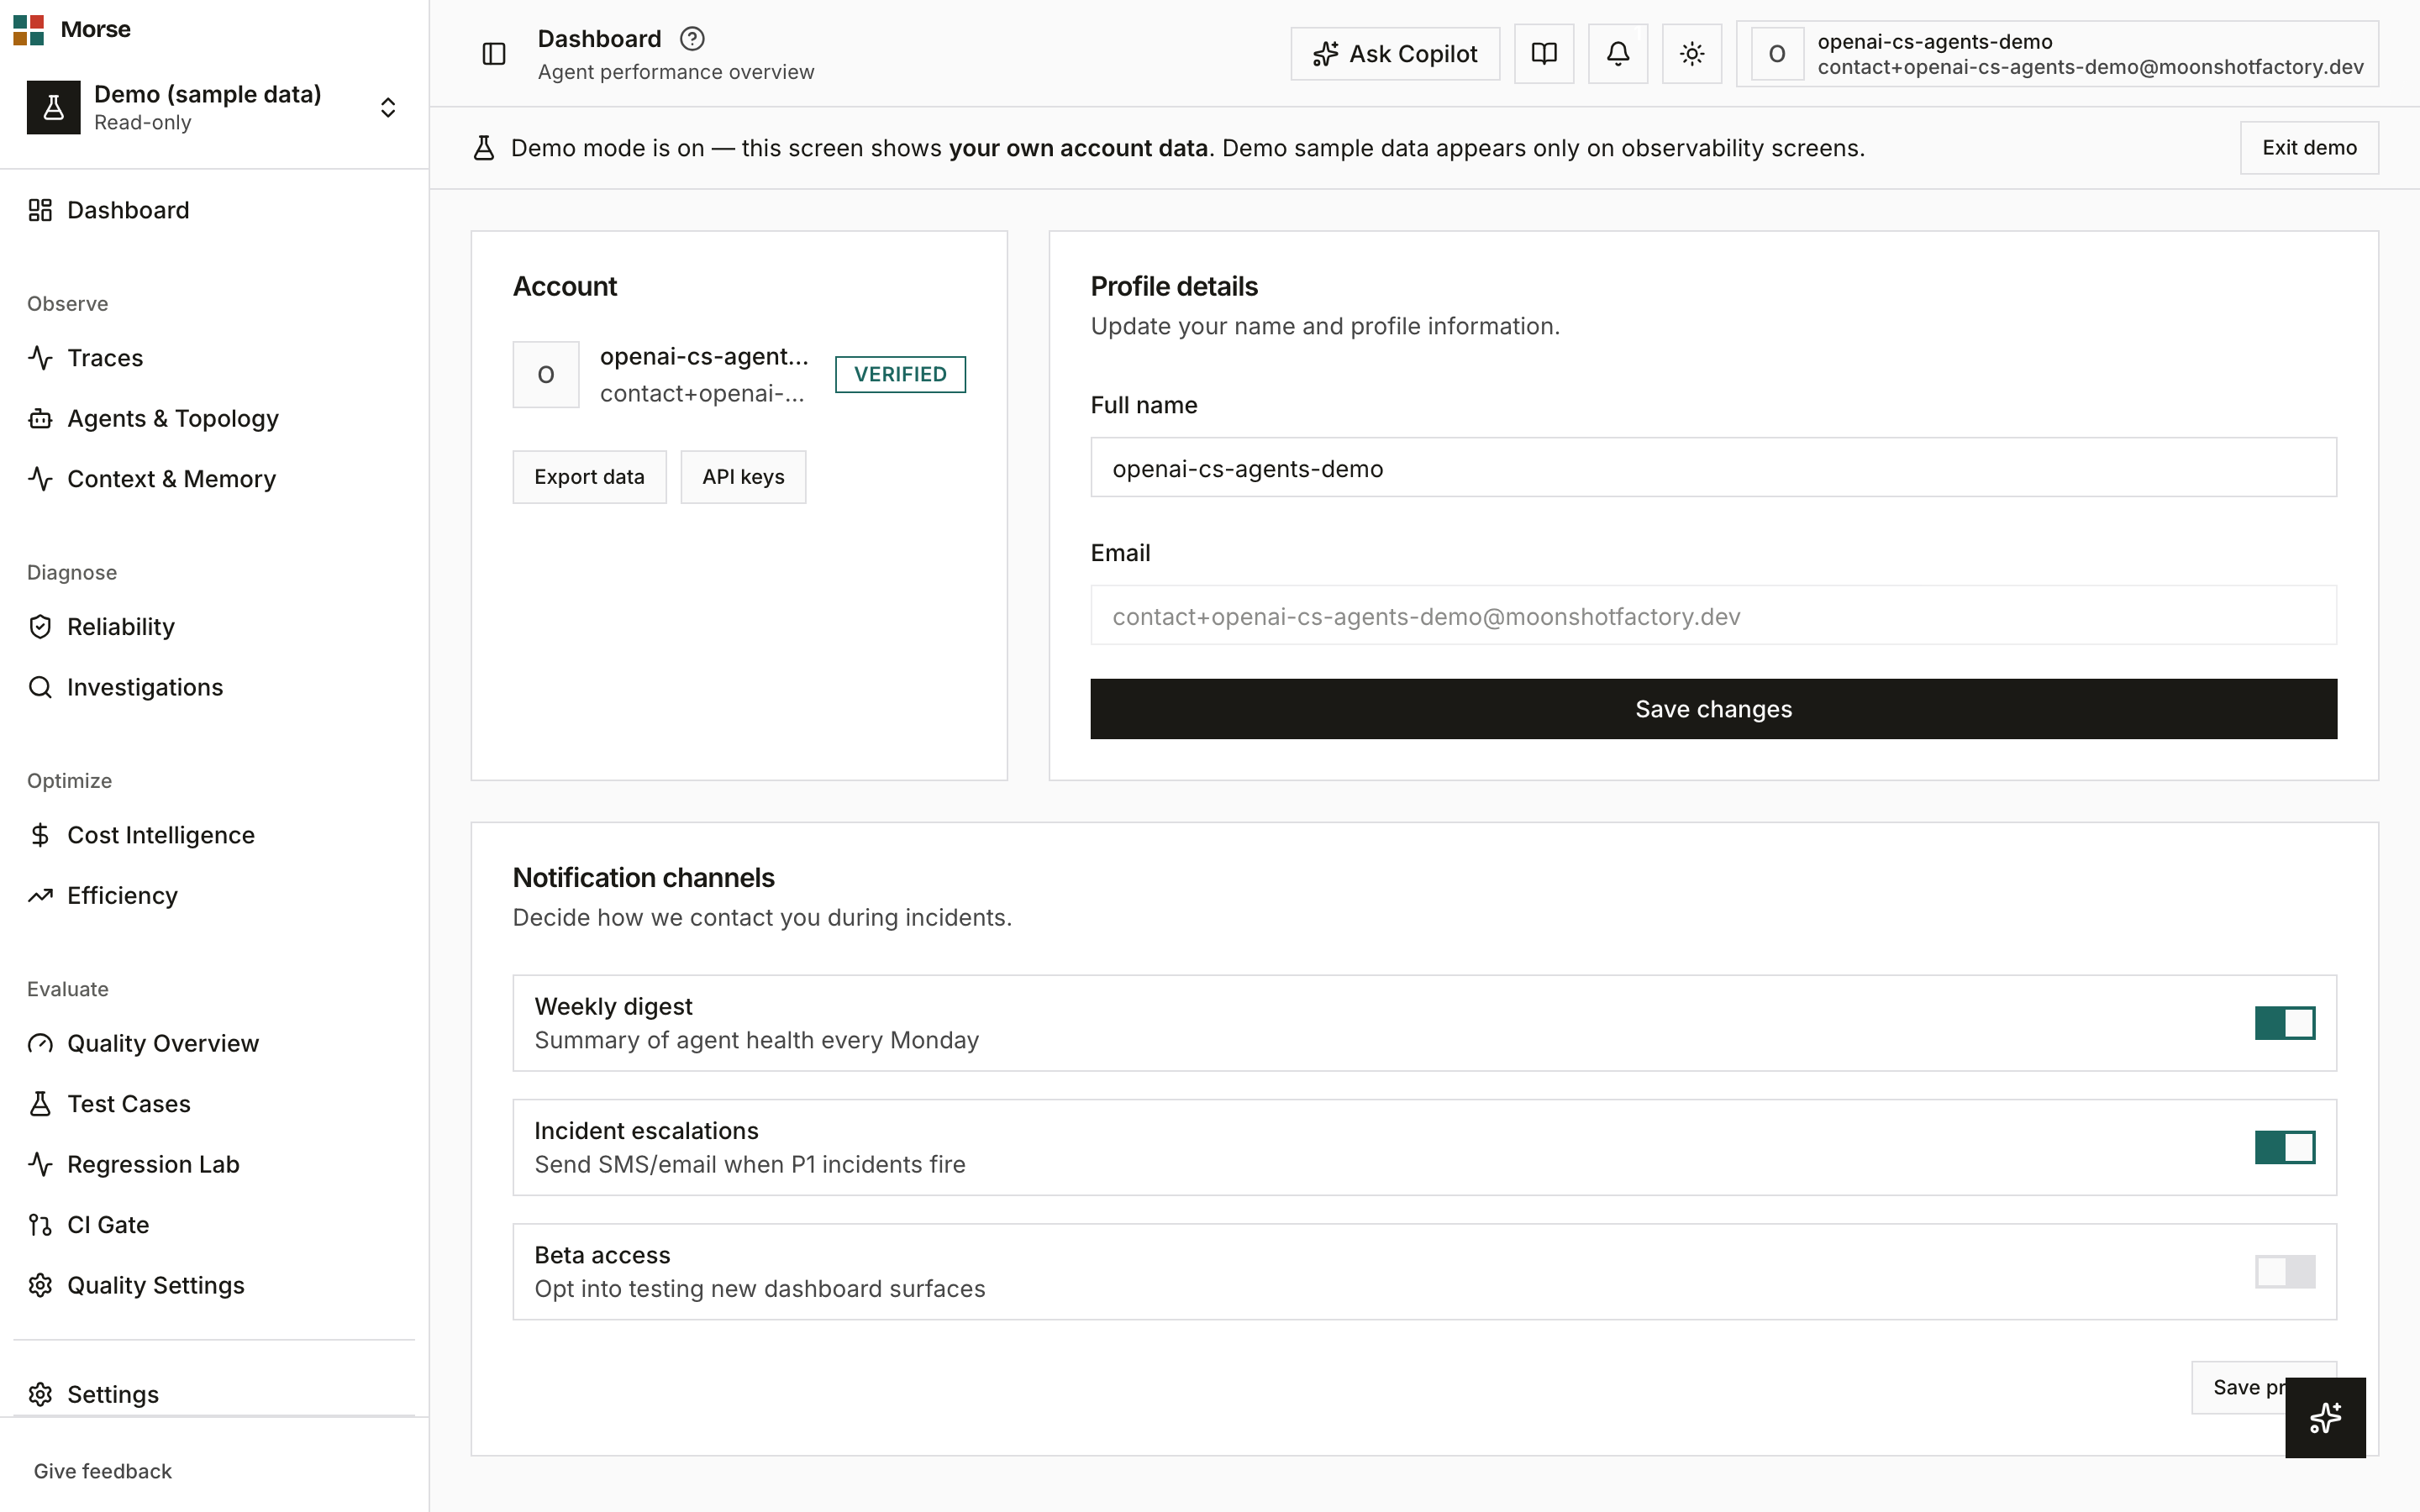Open Dashboard in the sidebar
Image resolution: width=2420 pixels, height=1512 pixels.
pyautogui.click(x=214, y=210)
